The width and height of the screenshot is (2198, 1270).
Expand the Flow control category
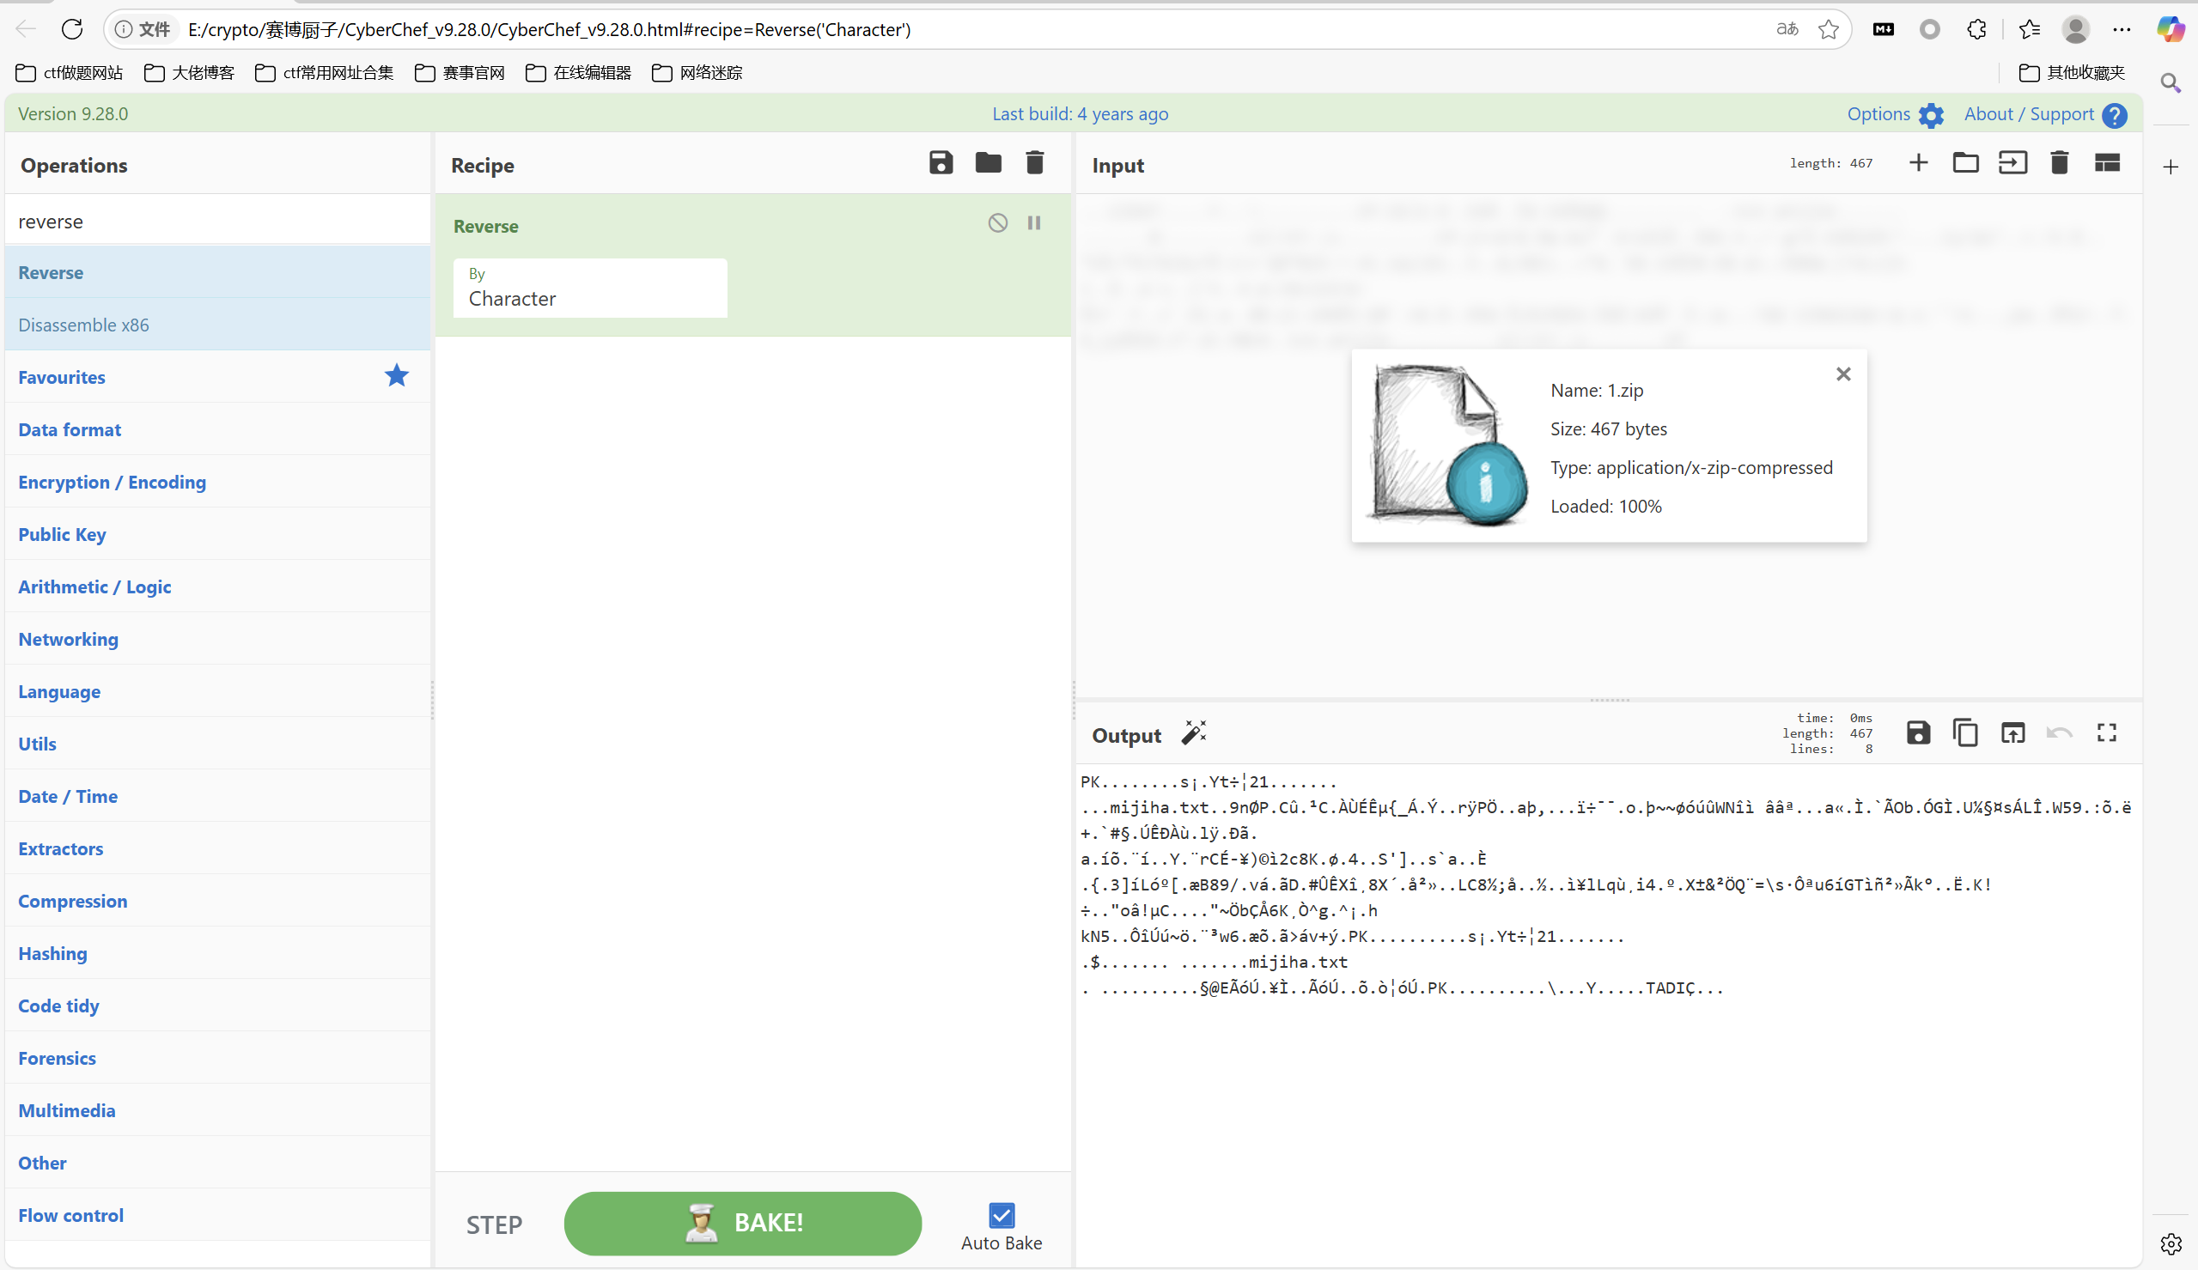click(x=217, y=1214)
